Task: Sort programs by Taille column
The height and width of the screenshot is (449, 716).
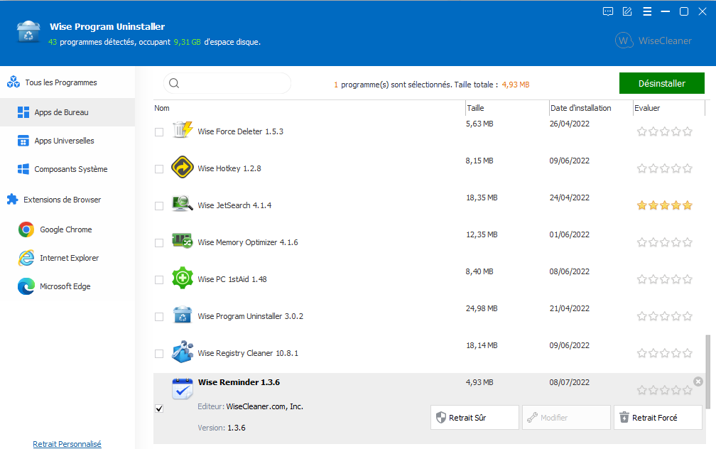Action: pos(507,108)
